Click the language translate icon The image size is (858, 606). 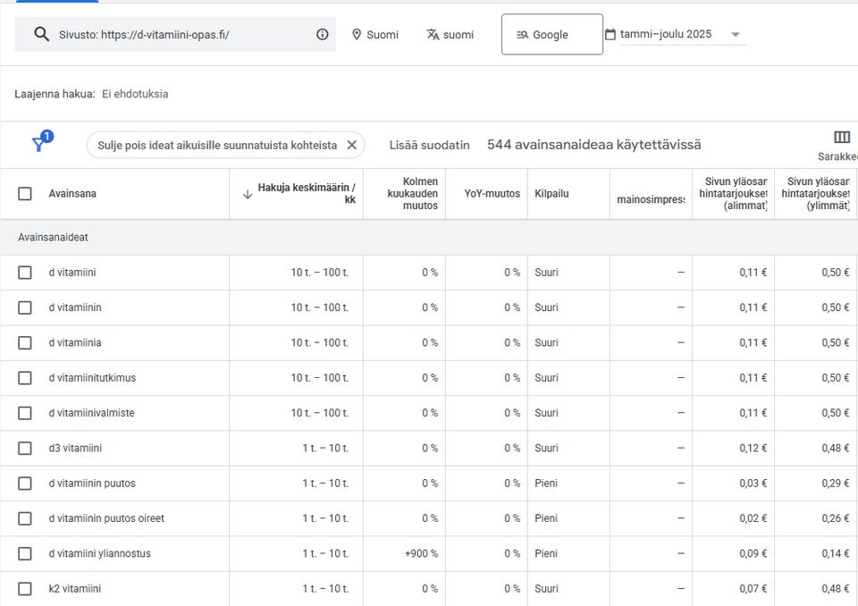pos(433,34)
